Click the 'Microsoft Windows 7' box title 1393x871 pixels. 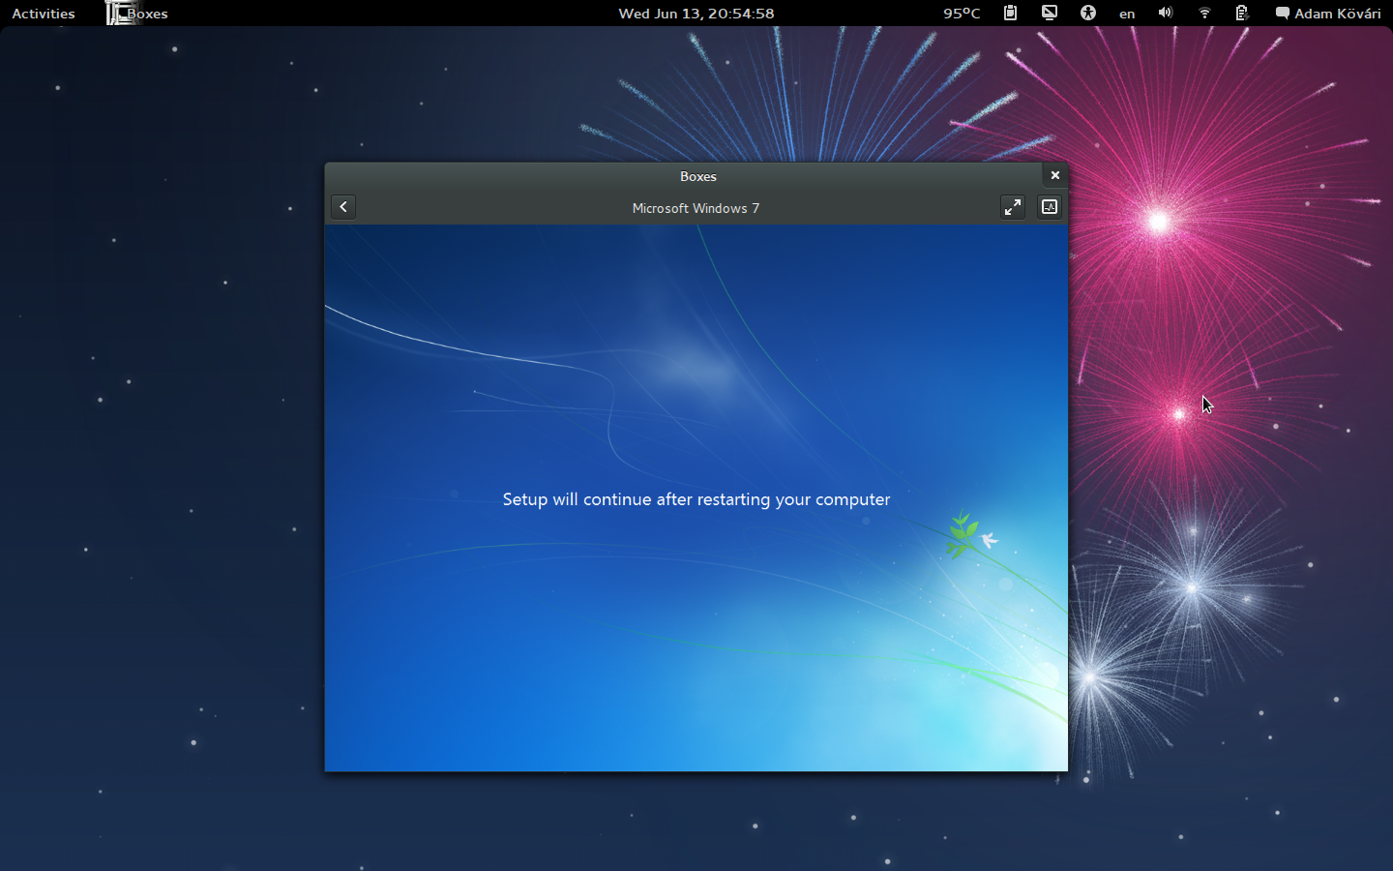(x=696, y=208)
